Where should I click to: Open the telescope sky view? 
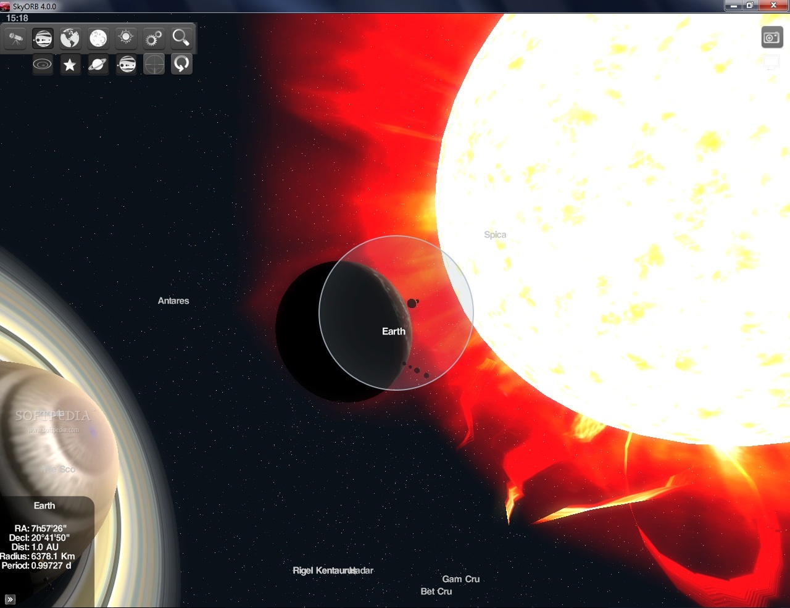pos(15,38)
